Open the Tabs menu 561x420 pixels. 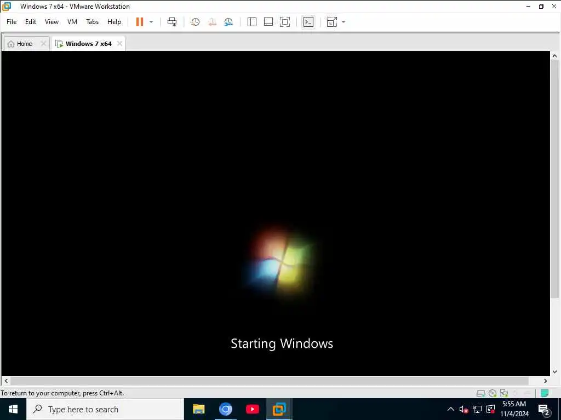92,22
